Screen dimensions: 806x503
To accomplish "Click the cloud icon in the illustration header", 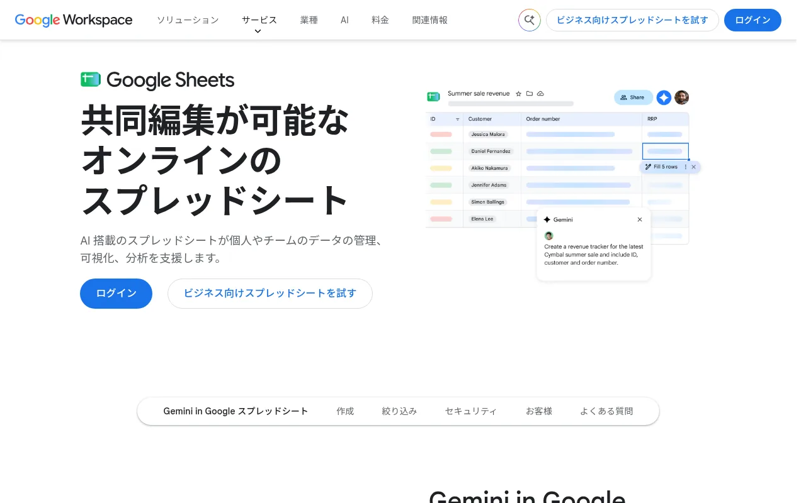I will click(540, 94).
